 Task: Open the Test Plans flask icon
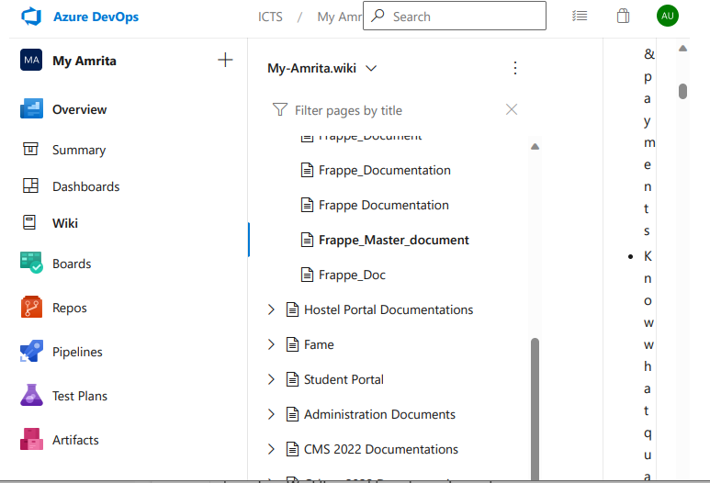(x=31, y=396)
